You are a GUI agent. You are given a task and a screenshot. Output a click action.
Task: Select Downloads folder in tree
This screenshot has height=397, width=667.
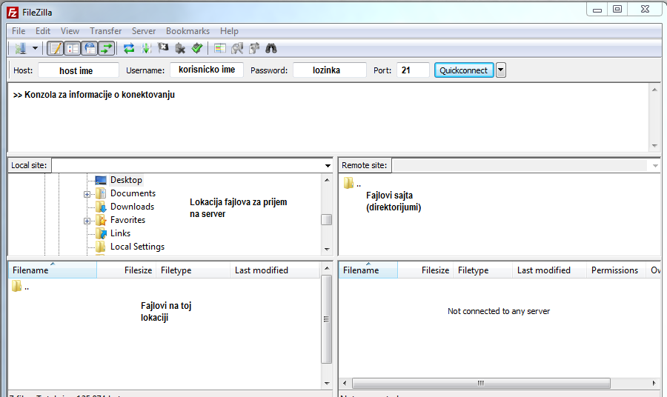pyautogui.click(x=132, y=207)
